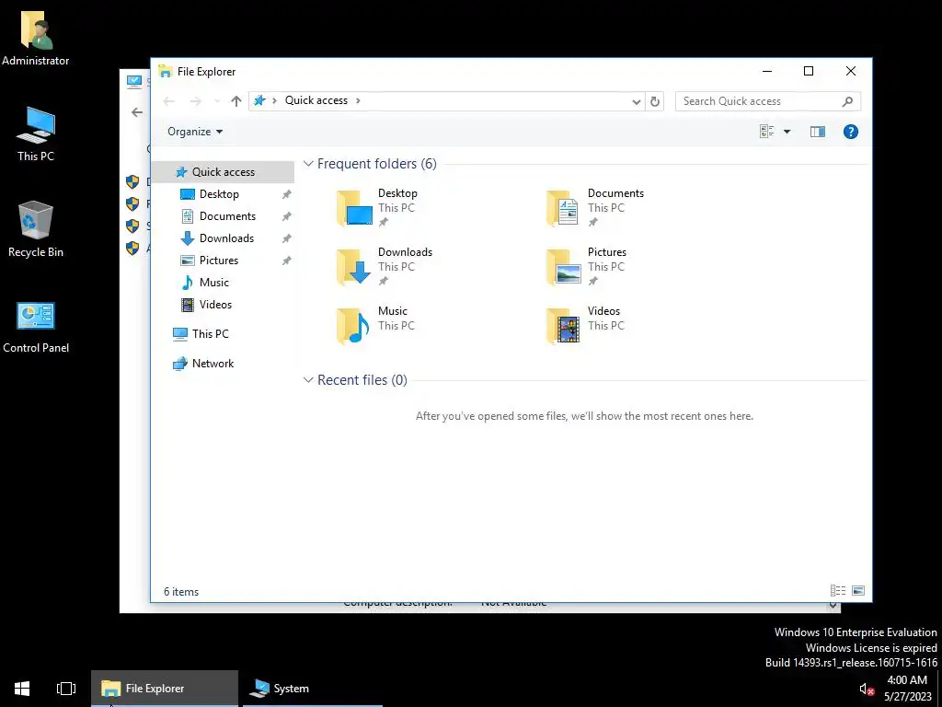Screen dimensions: 942x707
Task: Click the pin icon beside sidebar Pictures
Action: tap(287, 261)
